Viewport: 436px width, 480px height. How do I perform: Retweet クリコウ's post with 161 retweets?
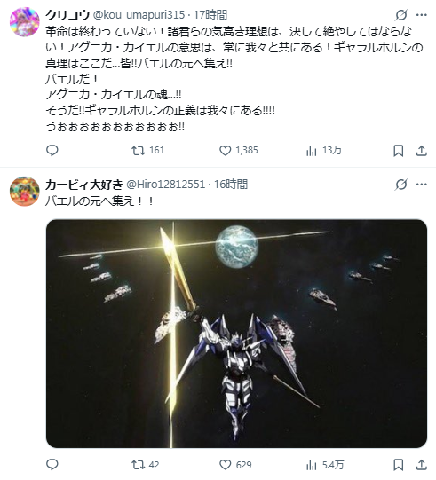pyautogui.click(x=147, y=151)
